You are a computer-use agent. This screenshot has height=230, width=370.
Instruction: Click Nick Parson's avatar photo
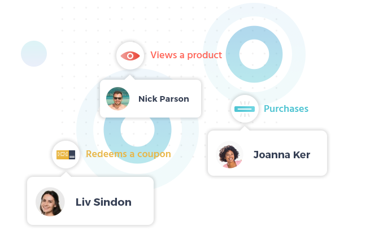point(118,99)
